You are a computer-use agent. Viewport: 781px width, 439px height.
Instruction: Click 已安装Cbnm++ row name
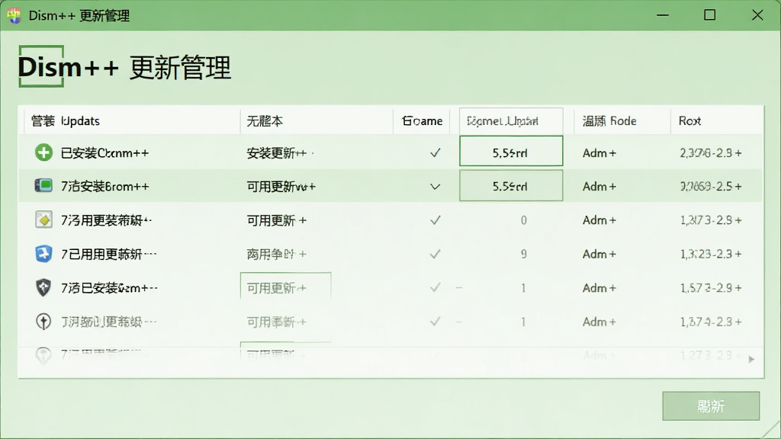point(104,152)
